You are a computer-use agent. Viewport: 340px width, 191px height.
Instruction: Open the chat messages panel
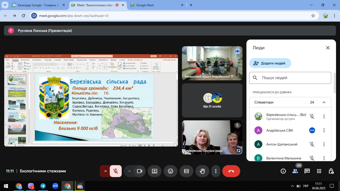click(307, 171)
